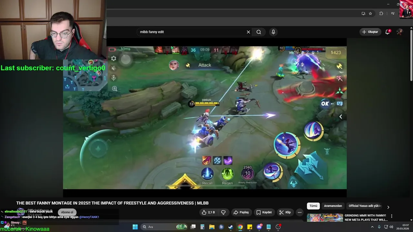Click the install app icon in address bar
Viewport: 413px width, 232px height.
[x=363, y=14]
